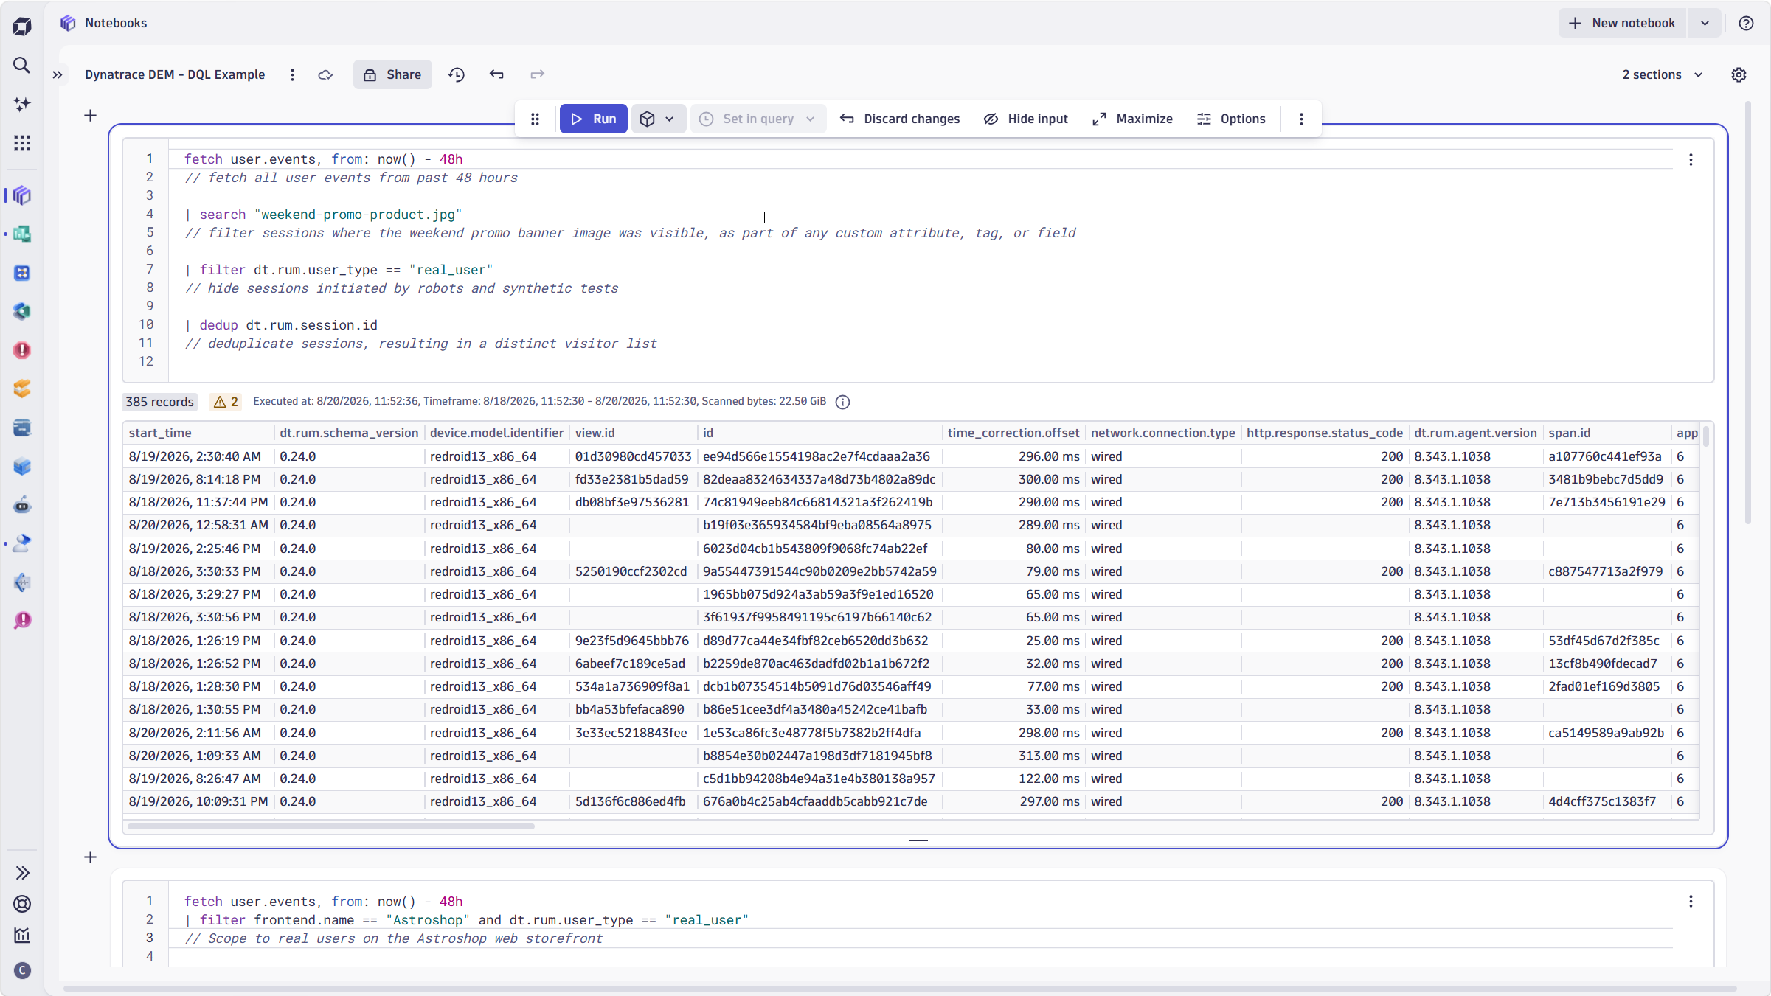The image size is (1771, 996).
Task: Open second query editor three-dot menu
Action: (1691, 902)
